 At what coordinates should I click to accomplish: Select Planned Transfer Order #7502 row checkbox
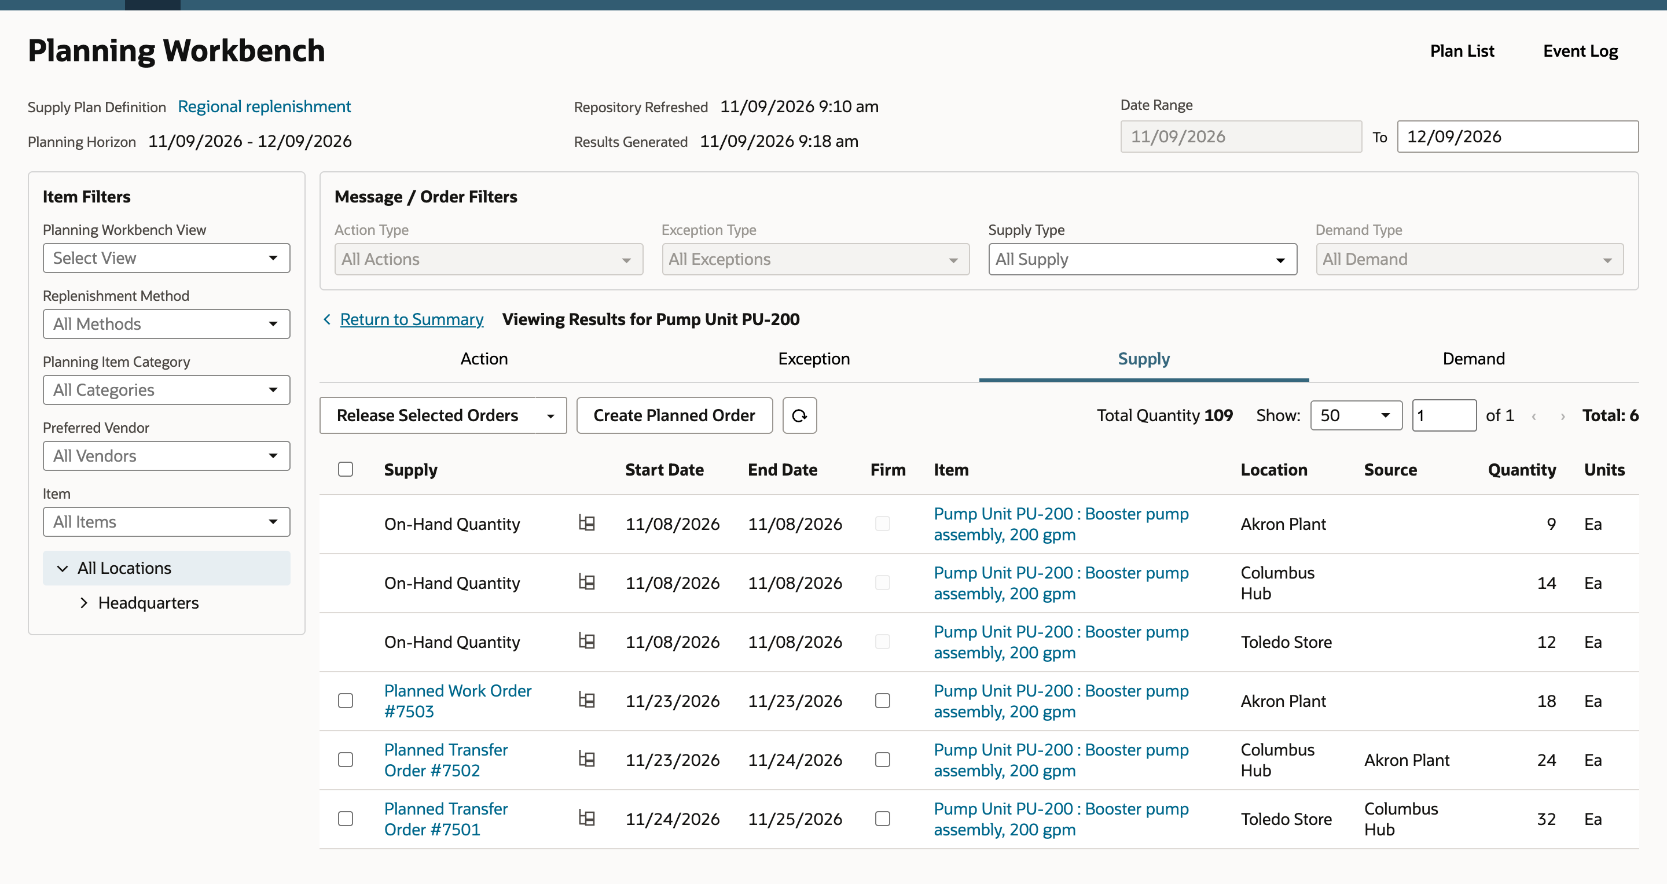pyautogui.click(x=346, y=760)
